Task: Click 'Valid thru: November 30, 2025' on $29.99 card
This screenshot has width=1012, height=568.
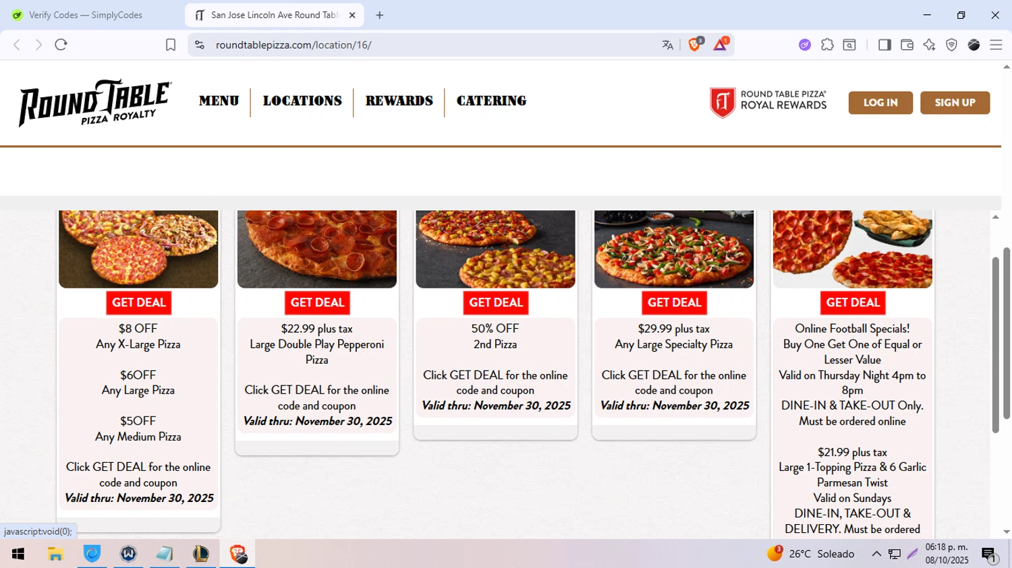Action: tap(675, 406)
